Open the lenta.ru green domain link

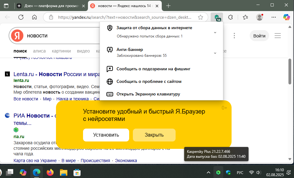pyautogui.click(x=21, y=80)
